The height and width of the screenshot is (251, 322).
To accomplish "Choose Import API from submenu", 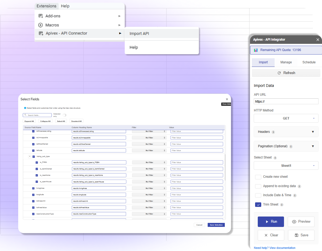I will [x=162, y=34].
